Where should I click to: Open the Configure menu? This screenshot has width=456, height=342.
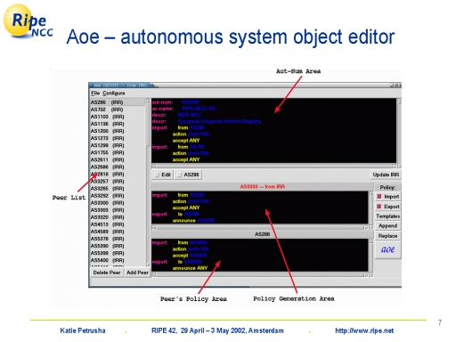point(114,94)
